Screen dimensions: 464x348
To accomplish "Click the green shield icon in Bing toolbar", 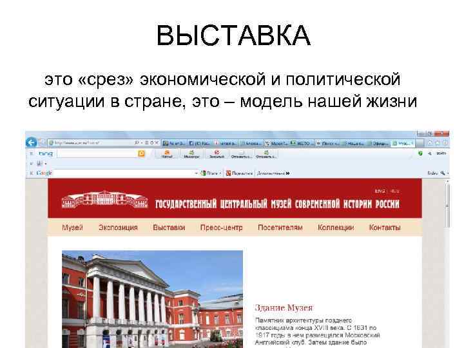I will (420, 153).
